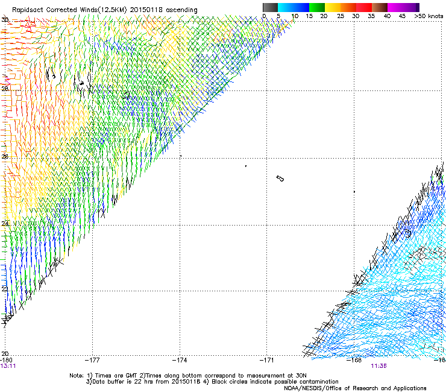Image resolution: width=446 pixels, height=392 pixels.
Task: Click the 30 latitude axis label
Action: pyautogui.click(x=5, y=20)
